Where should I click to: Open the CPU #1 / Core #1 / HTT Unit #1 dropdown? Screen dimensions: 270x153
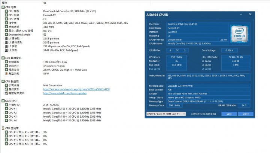166,114
